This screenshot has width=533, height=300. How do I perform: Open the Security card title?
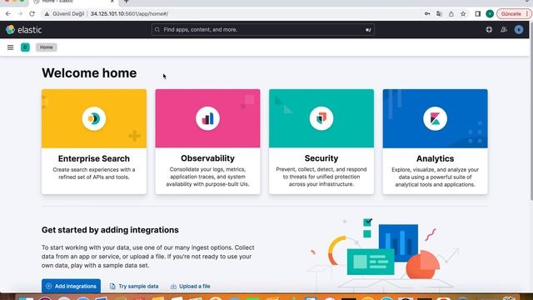[321, 158]
